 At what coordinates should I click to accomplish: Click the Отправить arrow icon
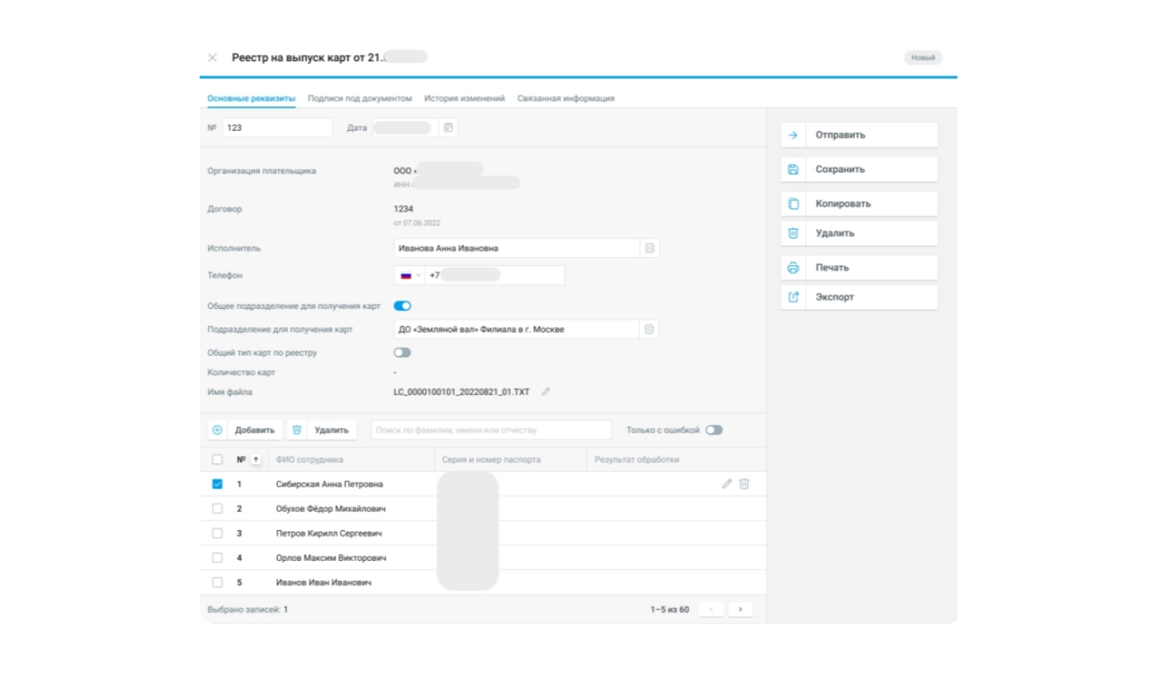793,135
